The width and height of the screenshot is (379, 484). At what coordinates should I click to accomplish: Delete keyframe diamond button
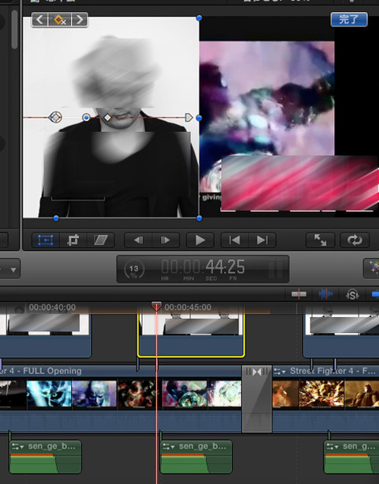click(59, 20)
